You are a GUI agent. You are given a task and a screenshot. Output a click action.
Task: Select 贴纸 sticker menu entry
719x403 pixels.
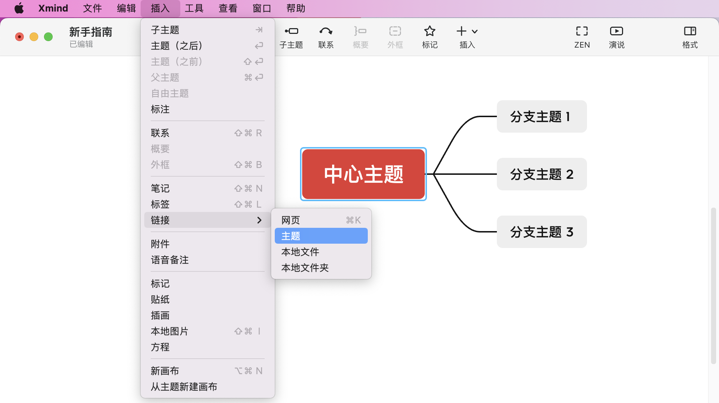[207, 300]
